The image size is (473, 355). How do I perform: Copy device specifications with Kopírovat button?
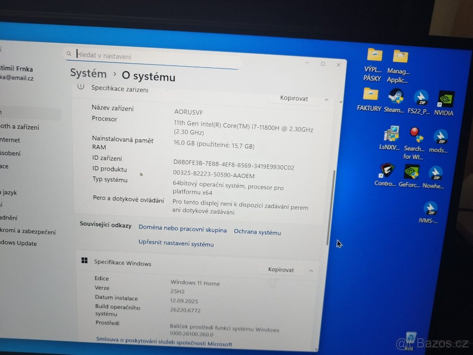294,99
